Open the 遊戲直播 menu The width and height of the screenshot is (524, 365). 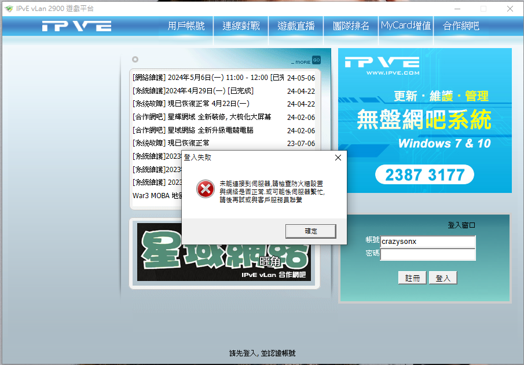point(296,25)
